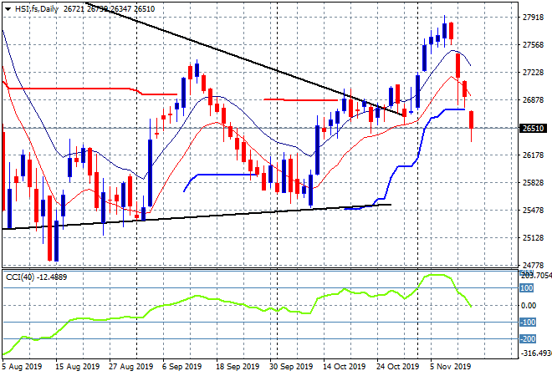The height and width of the screenshot is (376, 552).
Task: Click the 24 Oct 2019 date label
Action: pos(398,367)
